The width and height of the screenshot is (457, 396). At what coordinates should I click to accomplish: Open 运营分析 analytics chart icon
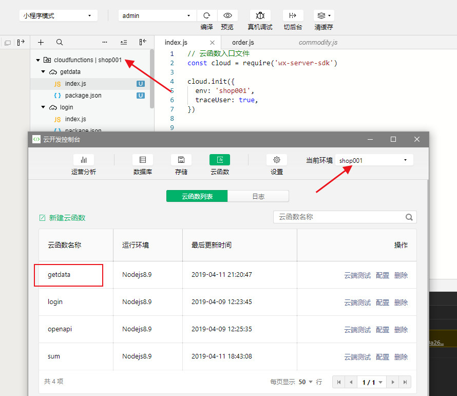(84, 160)
